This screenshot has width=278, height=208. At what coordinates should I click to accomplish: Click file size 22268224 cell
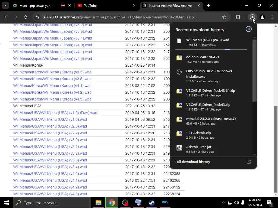[172, 194]
